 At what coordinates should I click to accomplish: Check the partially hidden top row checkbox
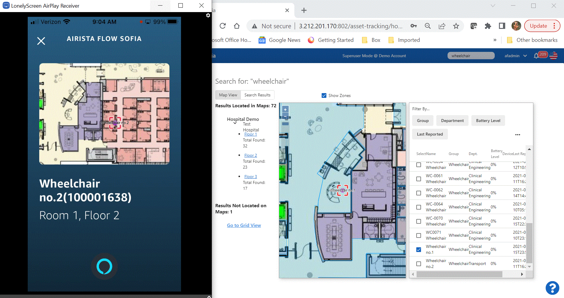tap(418, 164)
